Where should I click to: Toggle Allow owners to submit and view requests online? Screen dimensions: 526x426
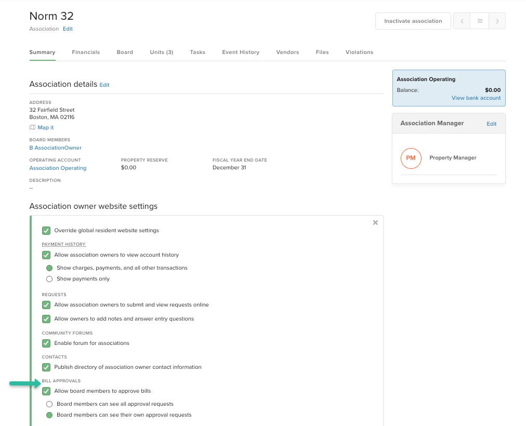pos(46,305)
